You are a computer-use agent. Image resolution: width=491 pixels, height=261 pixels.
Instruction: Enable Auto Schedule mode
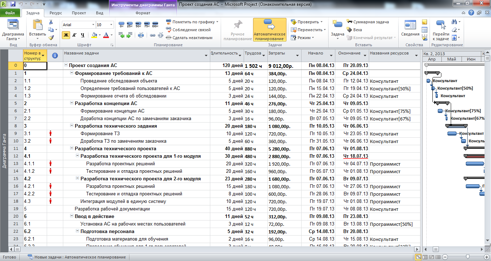(x=270, y=30)
